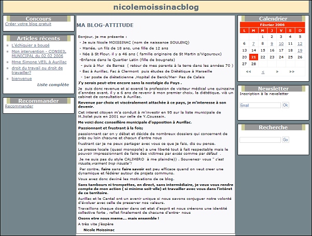Jump to next year with >> arrow
This screenshot has height=236, width=312.
(x=292, y=71)
